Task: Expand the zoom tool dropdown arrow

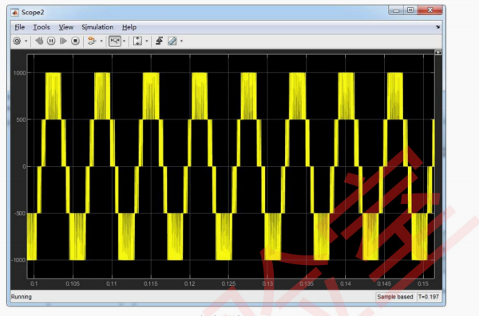Action: tap(124, 41)
